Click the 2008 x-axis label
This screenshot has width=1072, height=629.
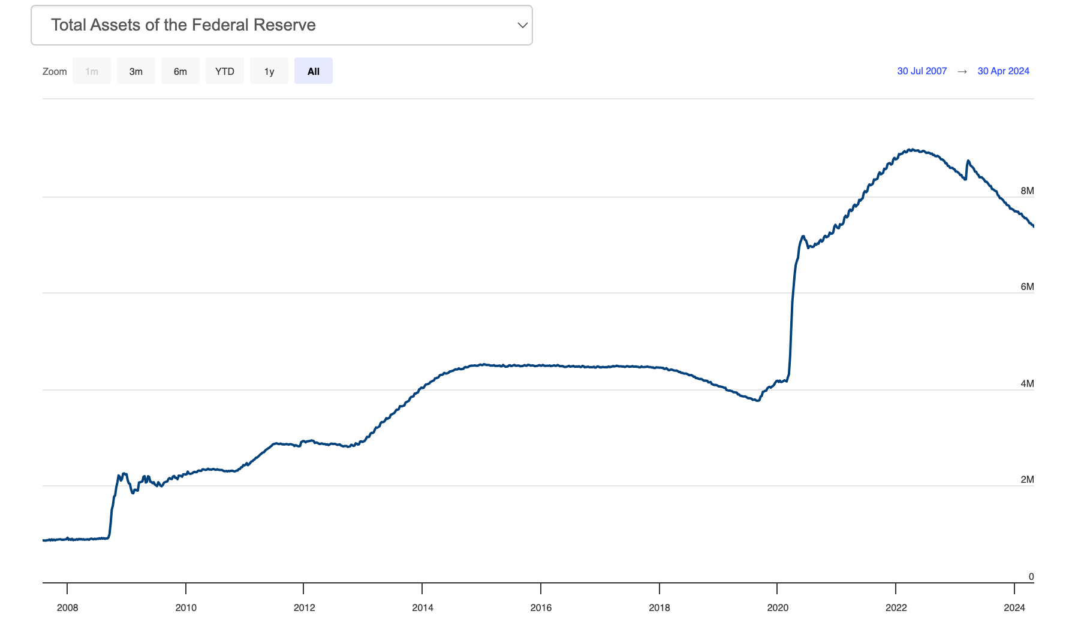coord(68,607)
